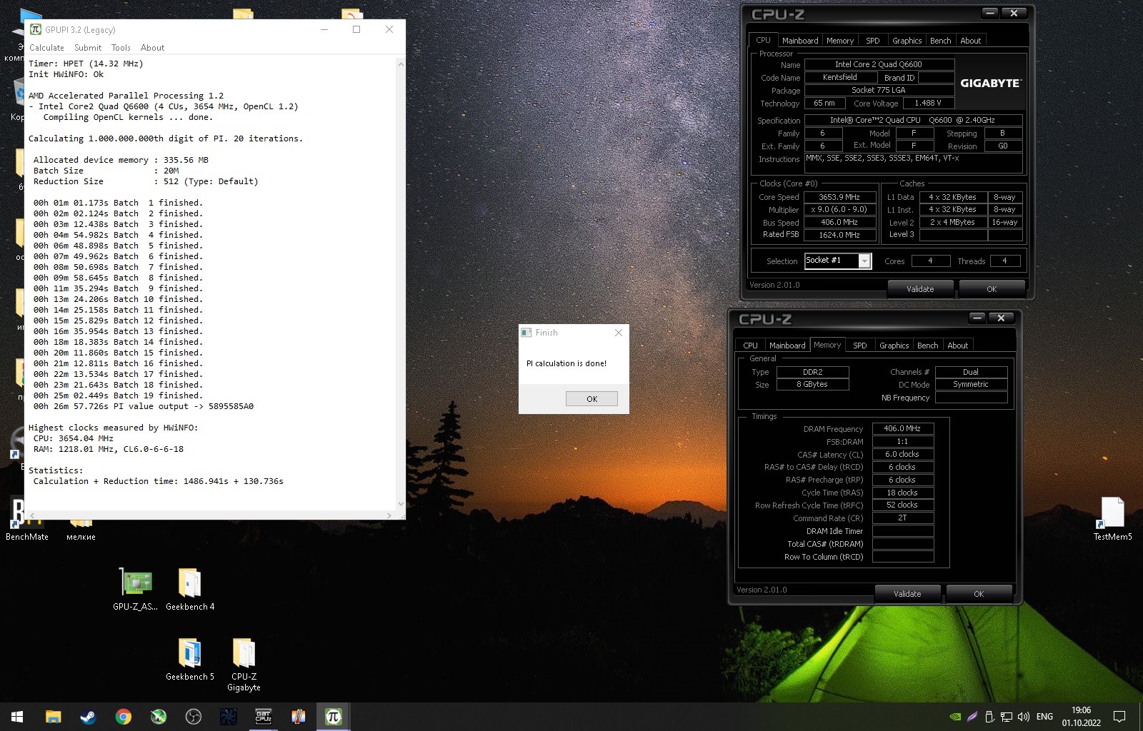Click the fan-control app icon on the taskbar
This screenshot has height=731, width=1143.
tap(228, 717)
